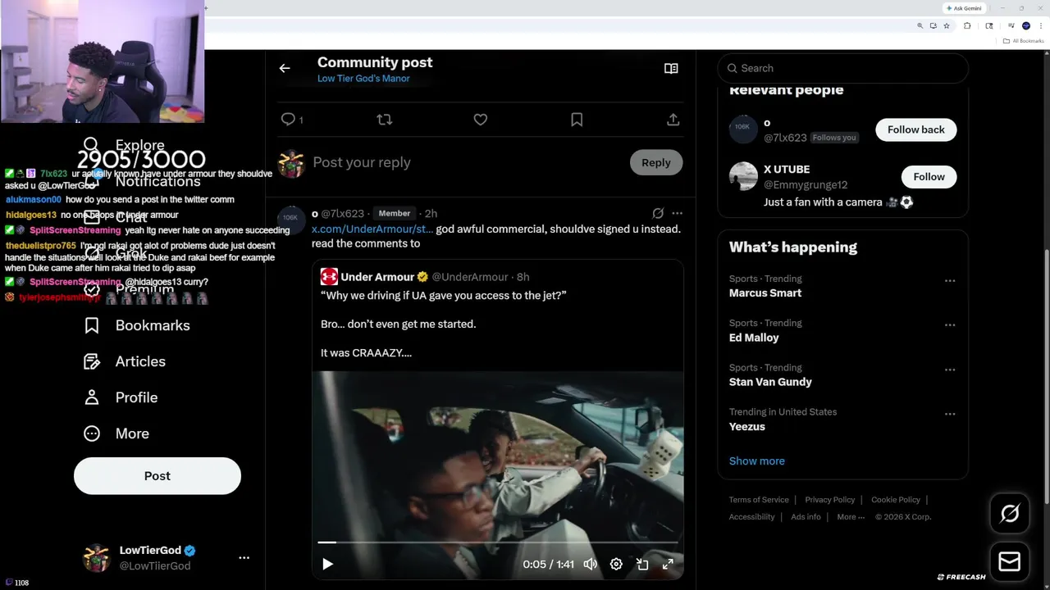Screen dimensions: 1050x590
Task: Open X UTUBE profile avatar
Action: [743, 176]
